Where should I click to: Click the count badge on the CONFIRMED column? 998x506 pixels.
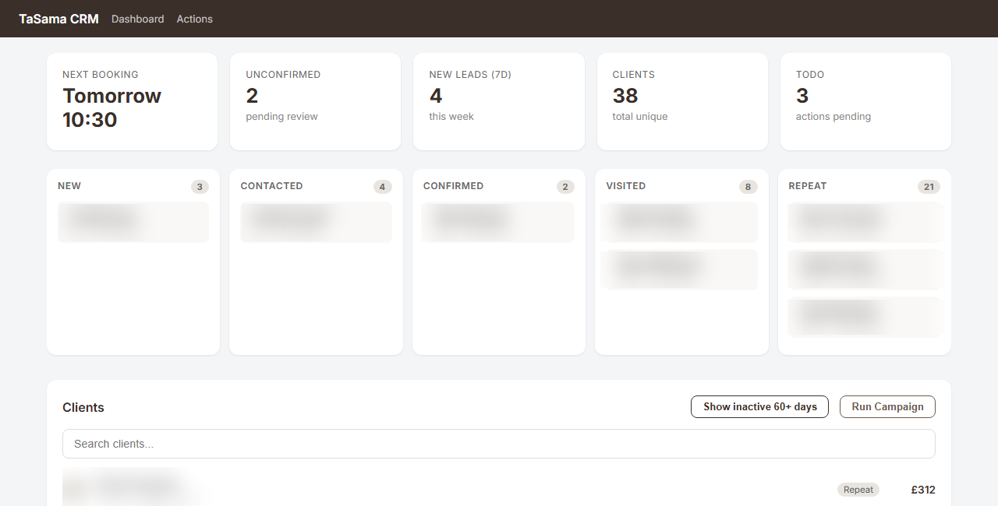(564, 187)
